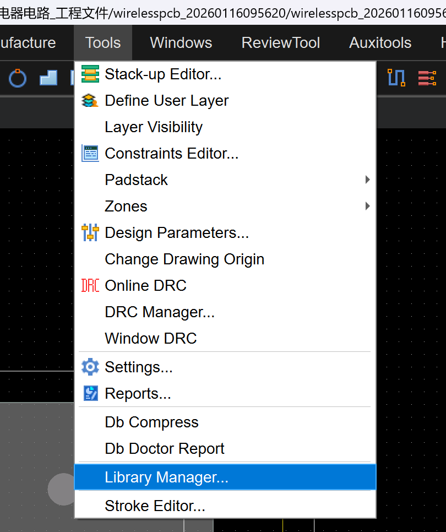Viewport: 446px width, 532px height.
Task: Expand the Padstack submenu arrow
Action: [367, 180]
